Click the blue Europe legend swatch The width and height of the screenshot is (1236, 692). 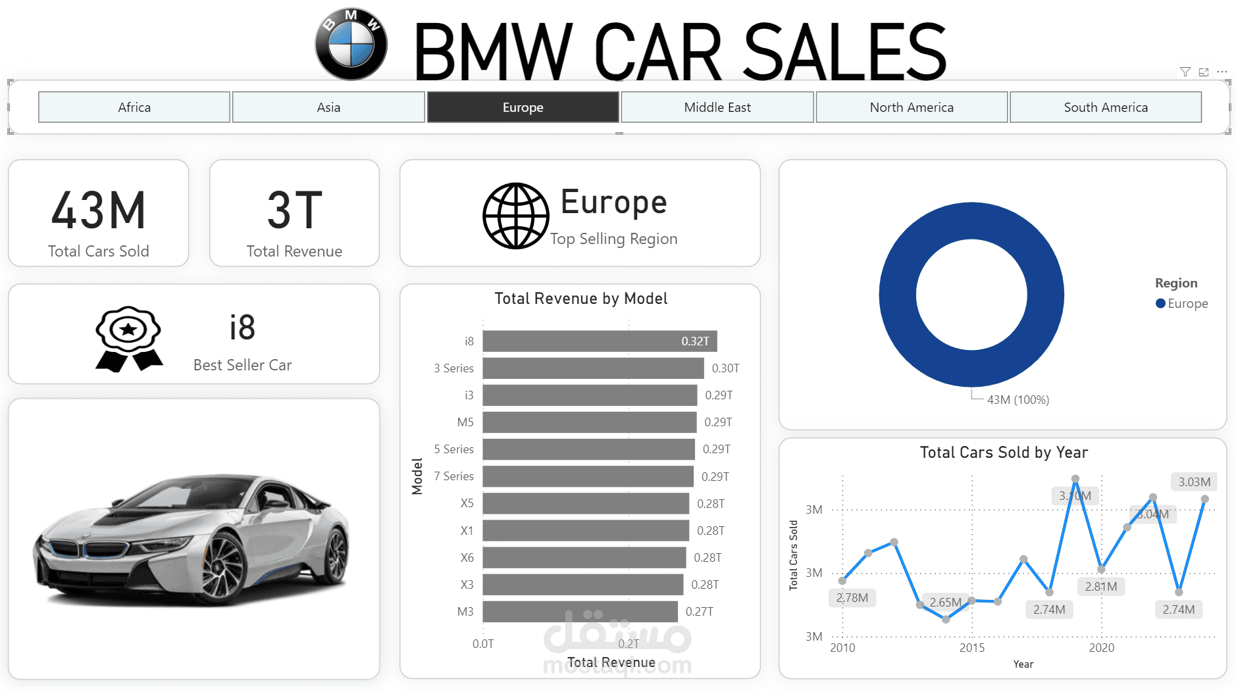[x=1160, y=303]
